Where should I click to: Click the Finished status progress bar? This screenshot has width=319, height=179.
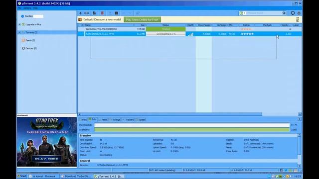click(165, 29)
